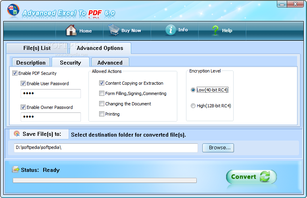This screenshot has height=198, width=307.
Task: Click the conversion progress bar
Action: [x=105, y=180]
